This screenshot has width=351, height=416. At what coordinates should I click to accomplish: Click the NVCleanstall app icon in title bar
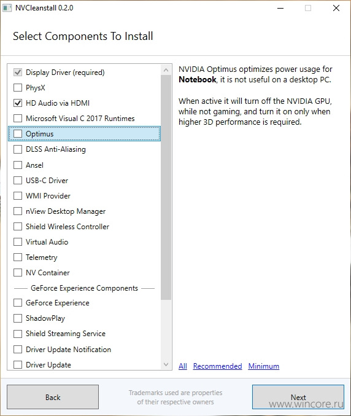point(7,8)
